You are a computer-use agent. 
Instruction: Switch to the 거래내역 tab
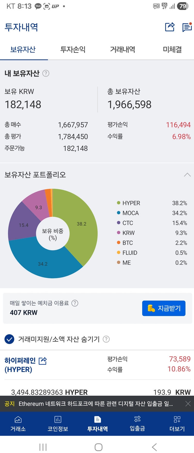click(x=122, y=49)
